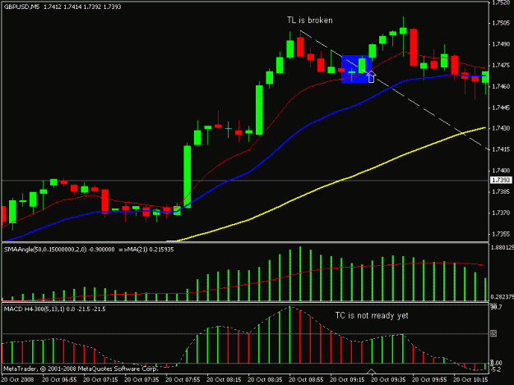Click the 1.7460 price scale label
514x385 pixels.
[x=501, y=86]
